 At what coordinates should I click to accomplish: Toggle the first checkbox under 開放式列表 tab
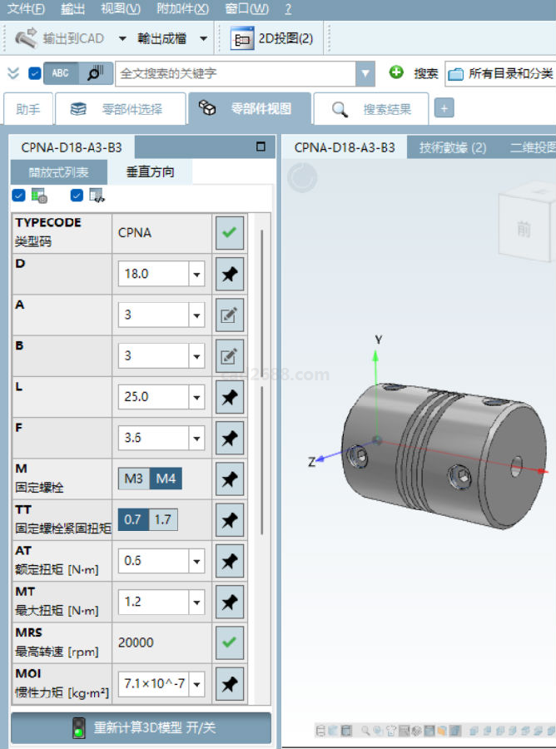(x=18, y=196)
